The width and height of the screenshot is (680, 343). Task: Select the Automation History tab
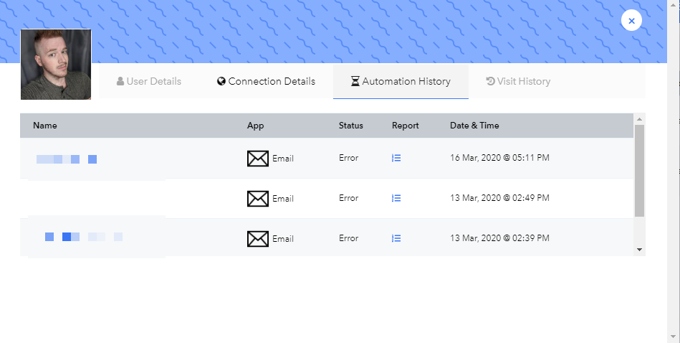coord(401,82)
